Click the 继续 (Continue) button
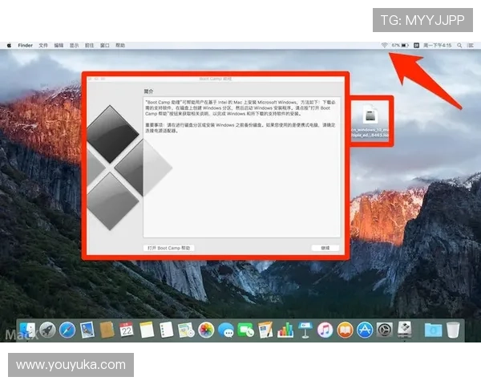This screenshot has height=385, width=481. pos(325,248)
